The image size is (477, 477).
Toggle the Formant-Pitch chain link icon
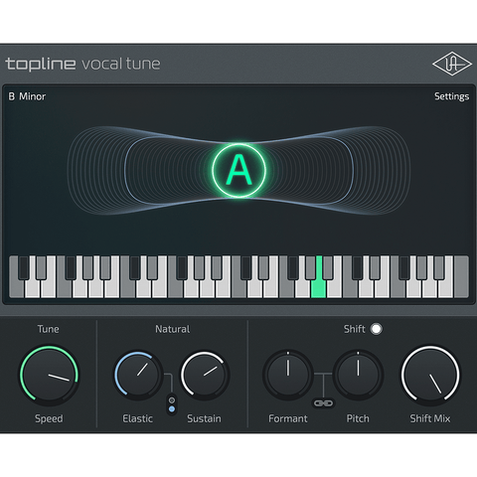pyautogui.click(x=323, y=403)
